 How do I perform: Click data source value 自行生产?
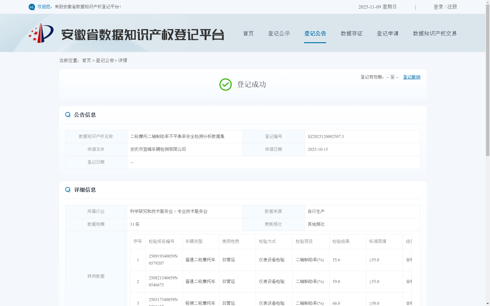pos(316,211)
